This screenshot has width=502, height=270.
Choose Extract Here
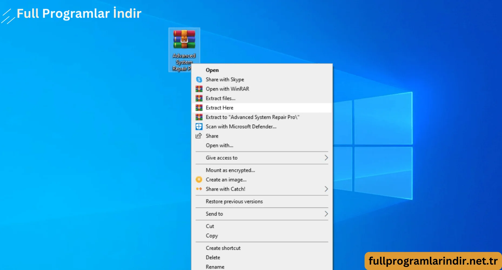(x=262, y=108)
